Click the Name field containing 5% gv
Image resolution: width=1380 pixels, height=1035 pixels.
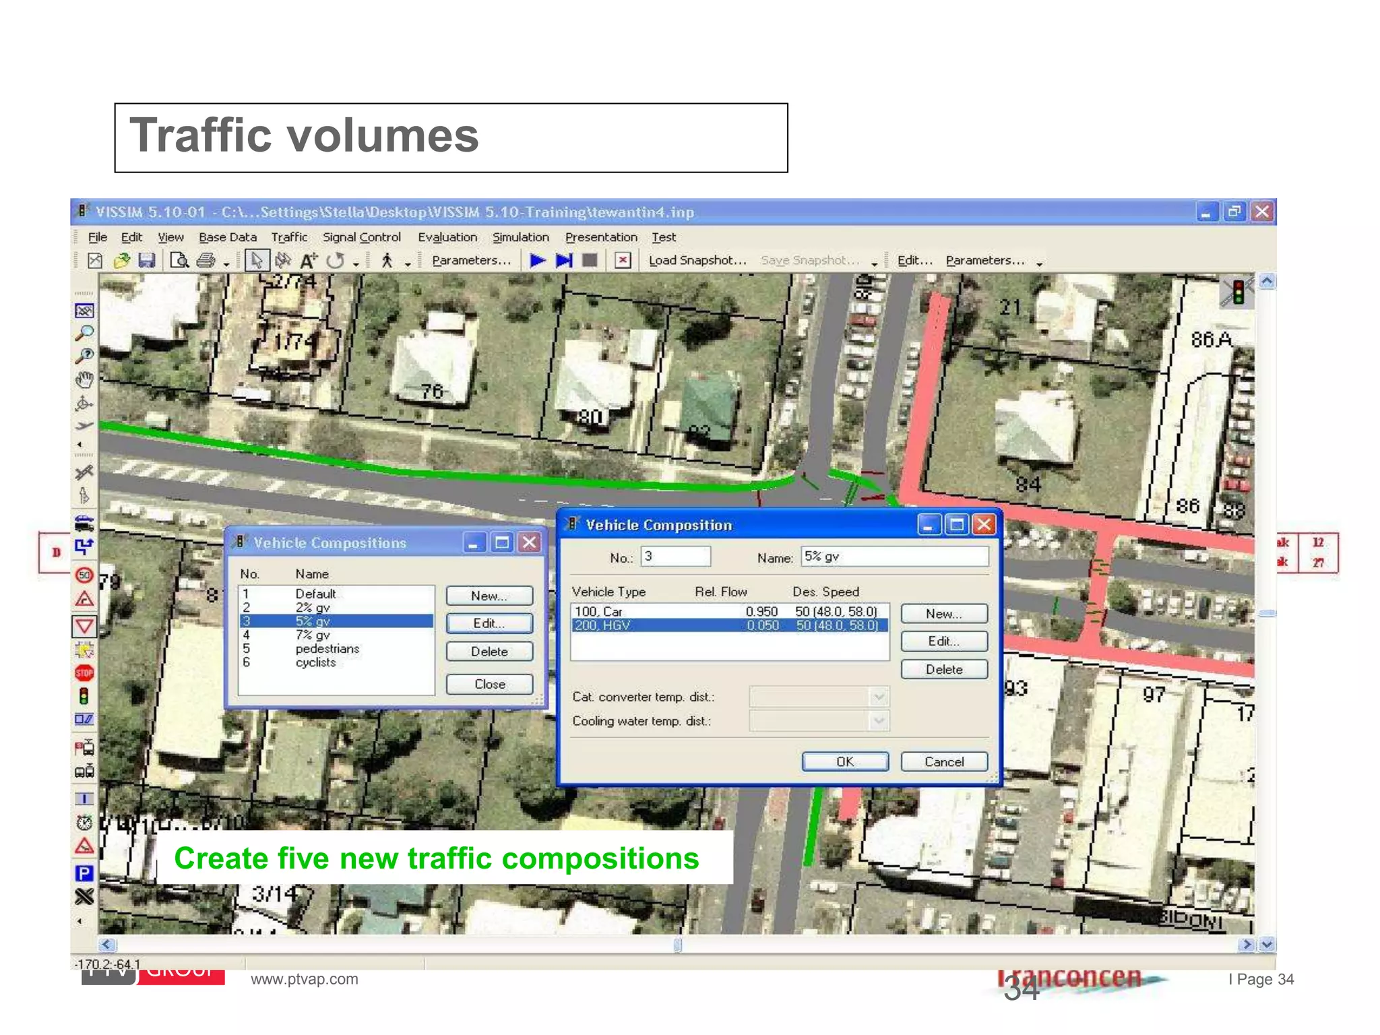tap(894, 557)
